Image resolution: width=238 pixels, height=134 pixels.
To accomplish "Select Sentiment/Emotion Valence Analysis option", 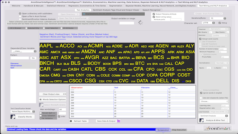I will [x=20, y=19].
